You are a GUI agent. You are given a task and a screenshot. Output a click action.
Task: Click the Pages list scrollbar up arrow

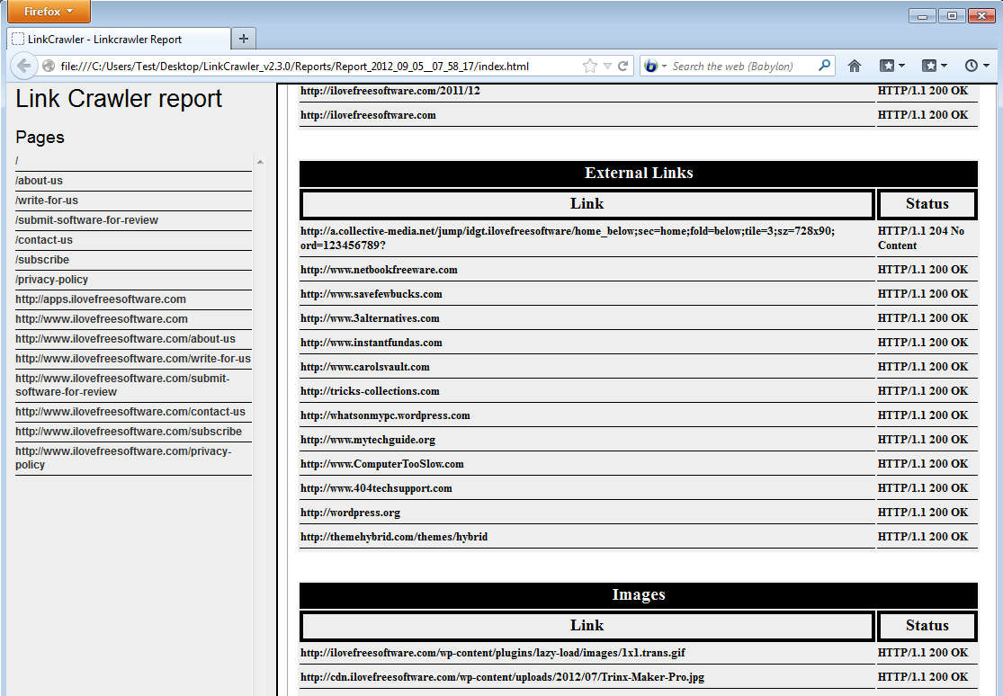click(x=260, y=162)
